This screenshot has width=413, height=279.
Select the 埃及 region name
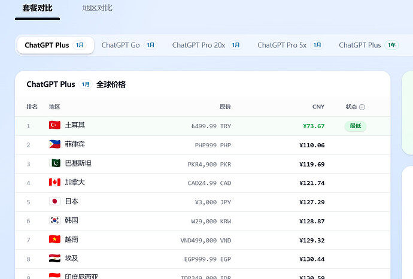(72, 258)
